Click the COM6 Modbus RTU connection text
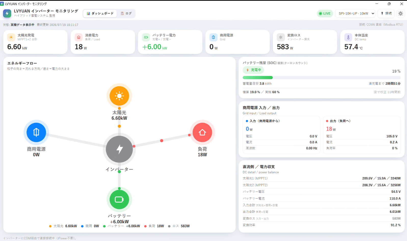 (381, 25)
